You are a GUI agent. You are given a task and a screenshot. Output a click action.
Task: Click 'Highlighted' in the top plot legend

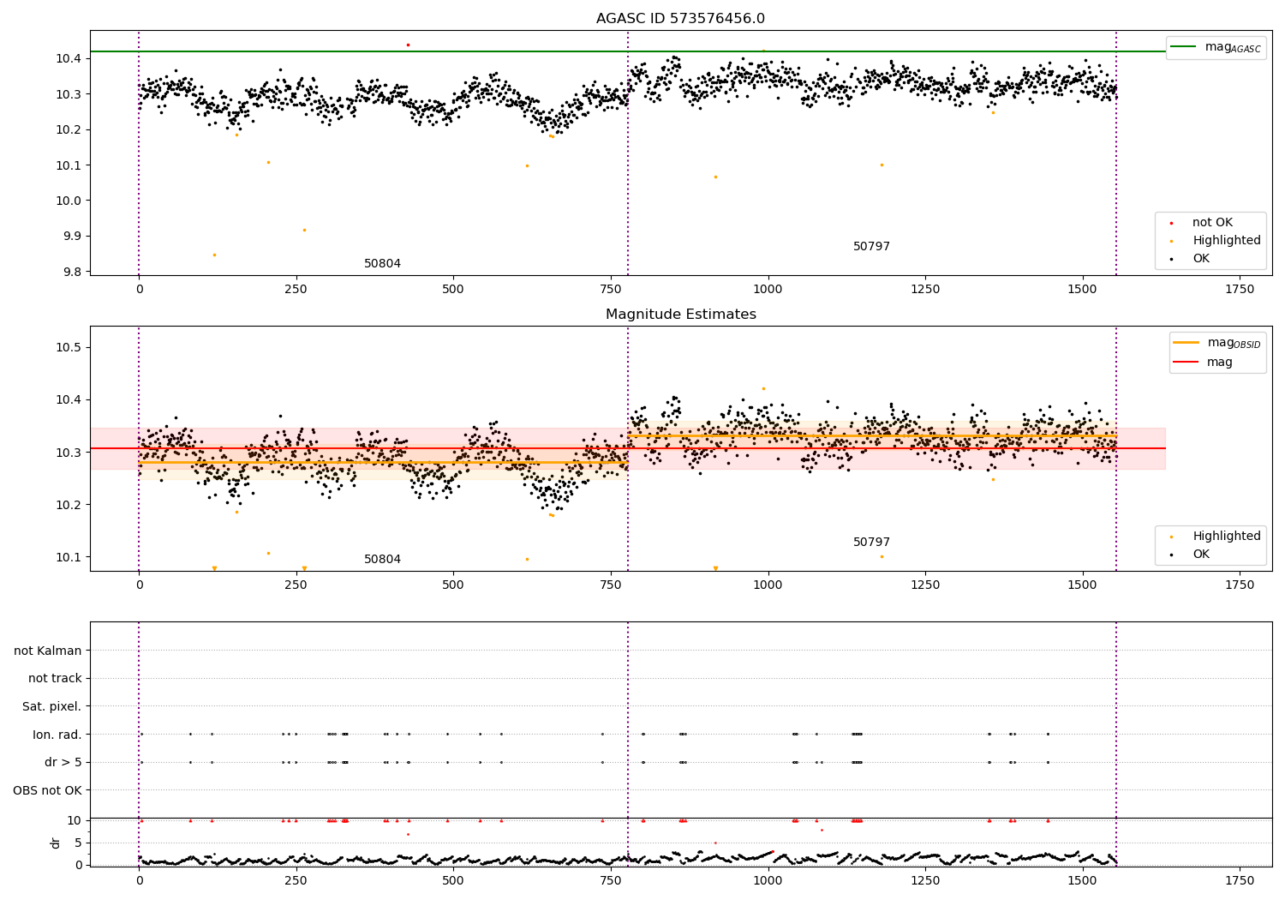[1227, 241]
